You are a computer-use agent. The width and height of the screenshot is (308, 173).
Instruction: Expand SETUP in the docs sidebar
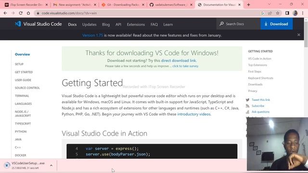click(19, 64)
